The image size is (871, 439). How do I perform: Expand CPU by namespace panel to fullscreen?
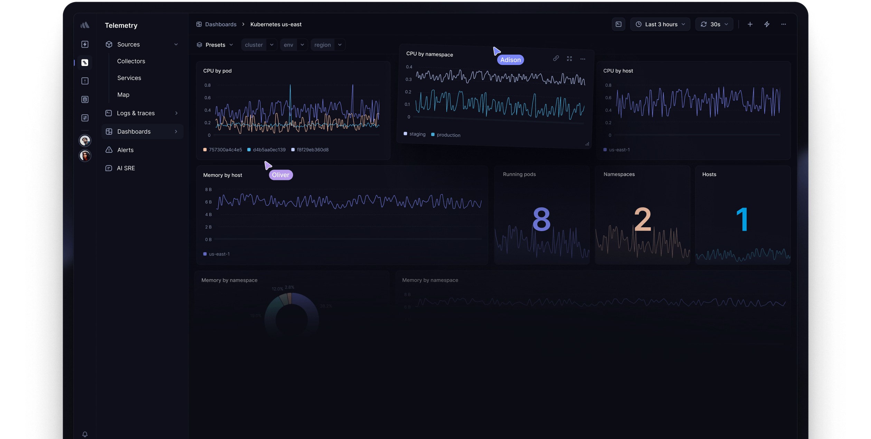point(569,59)
